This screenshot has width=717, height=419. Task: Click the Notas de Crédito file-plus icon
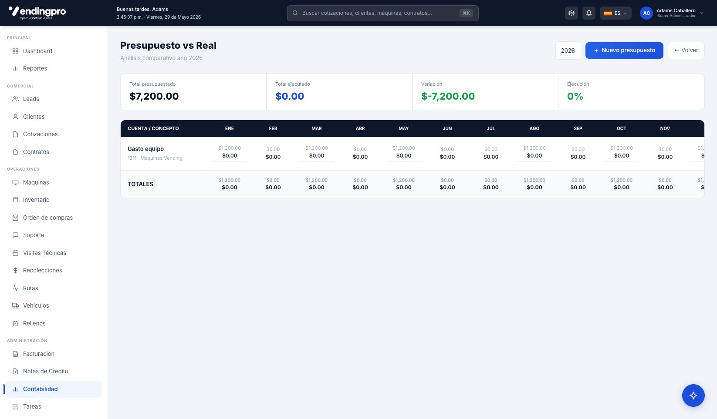coord(15,371)
